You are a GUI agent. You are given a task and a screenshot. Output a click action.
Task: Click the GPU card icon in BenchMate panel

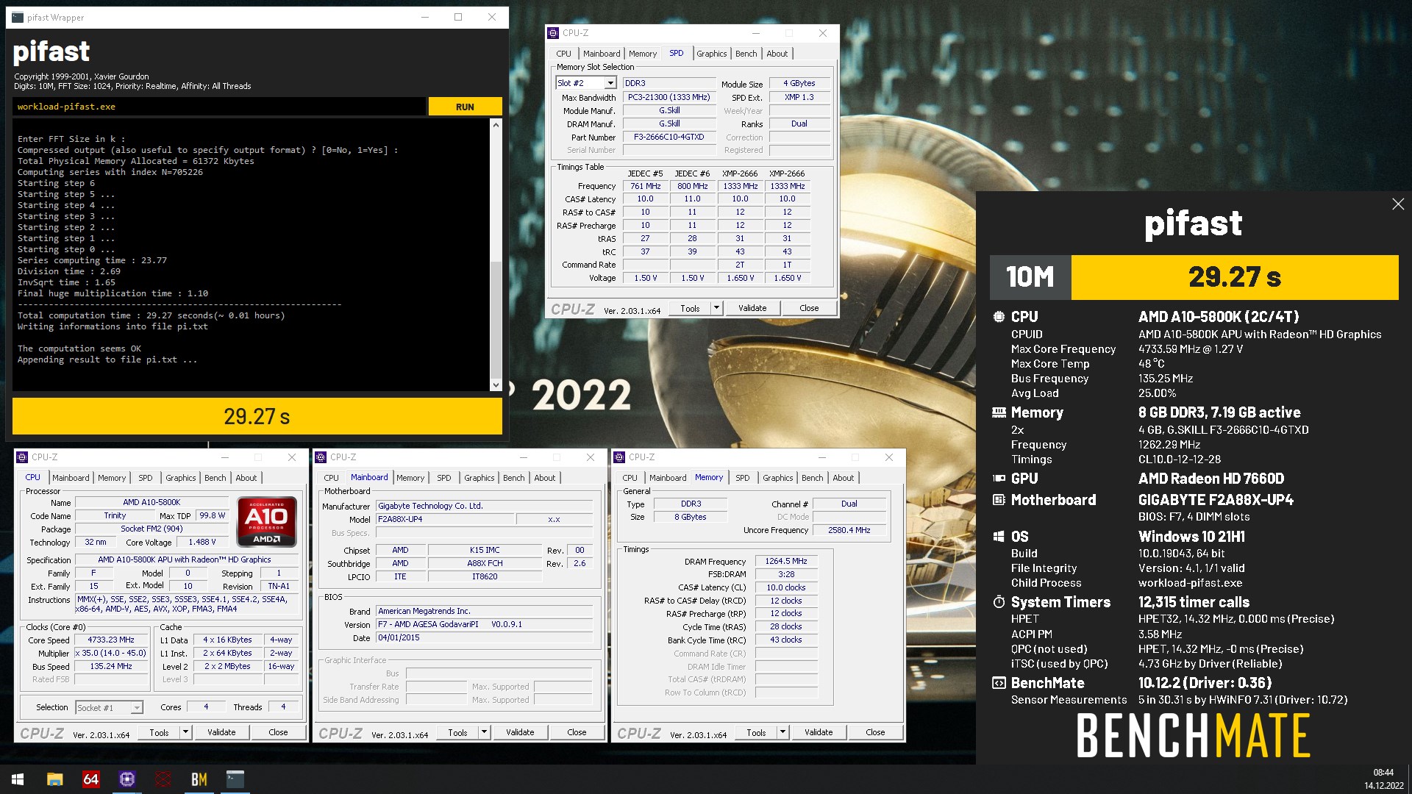point(999,479)
